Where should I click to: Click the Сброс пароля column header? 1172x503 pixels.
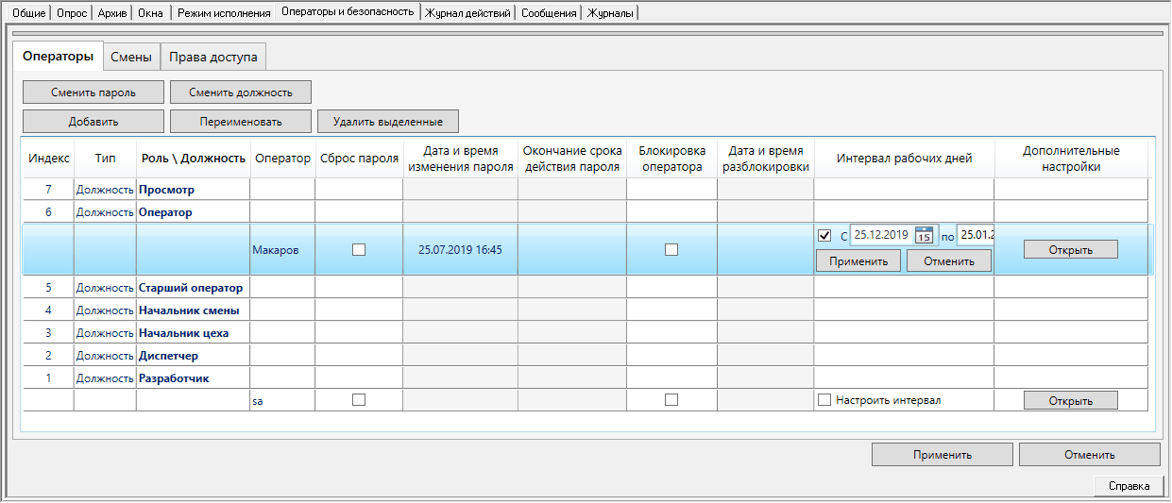pyautogui.click(x=359, y=159)
